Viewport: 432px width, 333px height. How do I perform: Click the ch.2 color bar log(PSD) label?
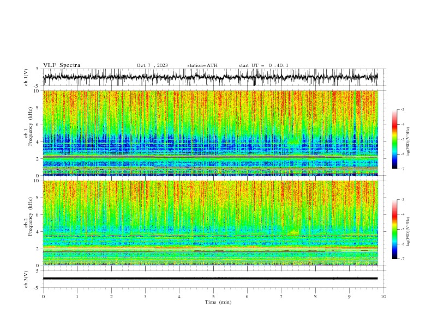[408, 232]
